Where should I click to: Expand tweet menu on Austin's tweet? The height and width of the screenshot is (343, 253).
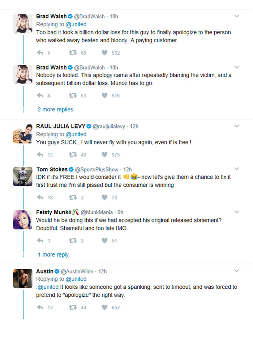click(237, 271)
